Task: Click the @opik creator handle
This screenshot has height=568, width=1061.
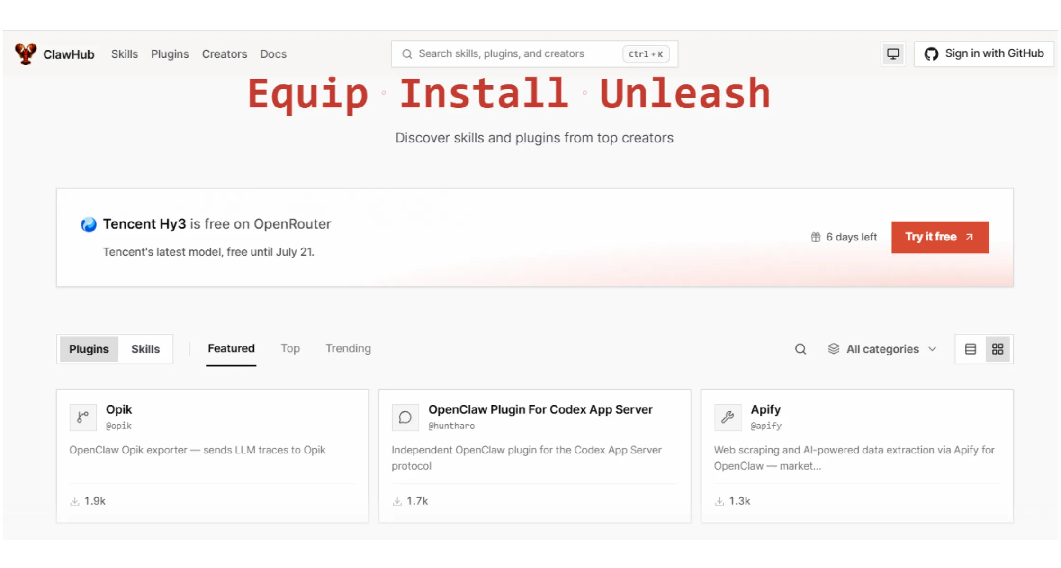Action: coord(118,426)
